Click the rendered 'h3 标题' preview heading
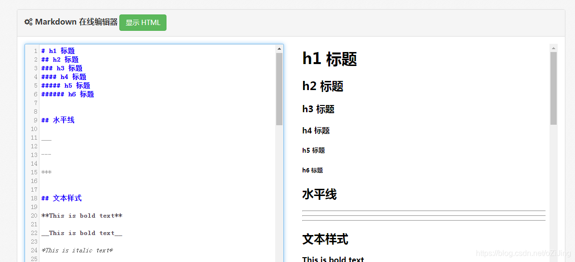This screenshot has height=262, width=575. 319,109
